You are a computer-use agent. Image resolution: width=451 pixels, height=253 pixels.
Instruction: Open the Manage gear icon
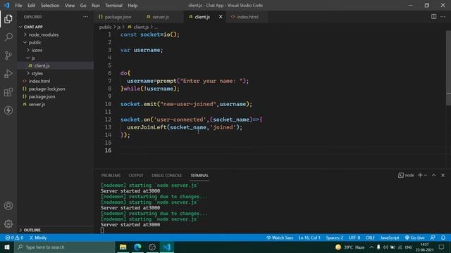8,223
